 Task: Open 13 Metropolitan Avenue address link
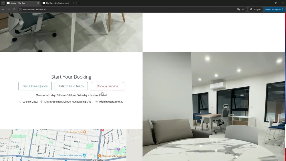(x=68, y=102)
